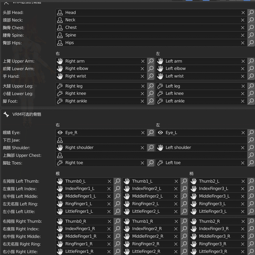Image resolution: width=255 pixels, height=255 pixels.
Task: Clear the Left knee bone field
Action: pos(243,94)
